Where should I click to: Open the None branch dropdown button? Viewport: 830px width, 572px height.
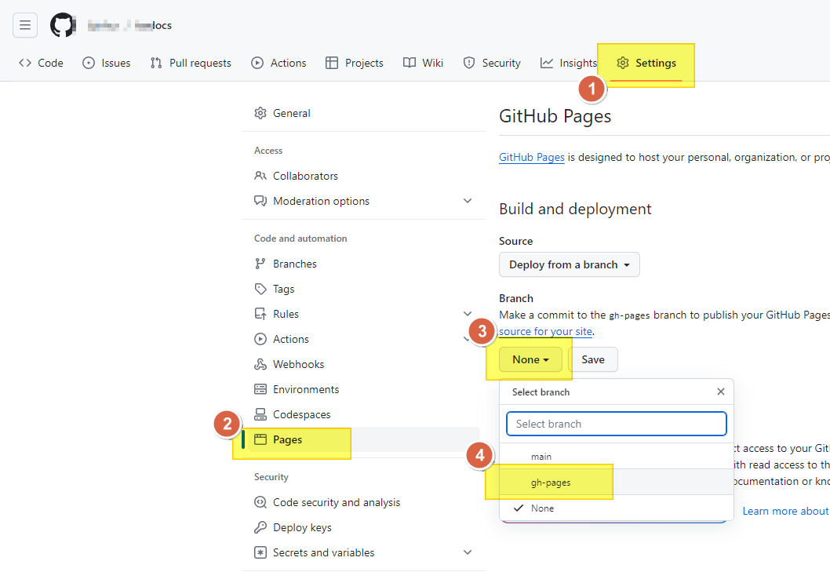tap(530, 359)
